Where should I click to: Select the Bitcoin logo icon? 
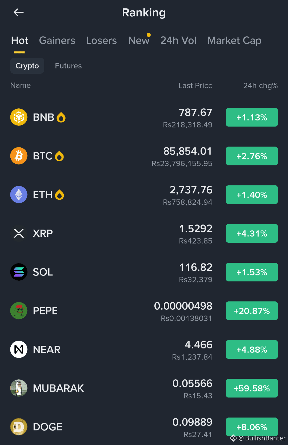pyautogui.click(x=19, y=156)
